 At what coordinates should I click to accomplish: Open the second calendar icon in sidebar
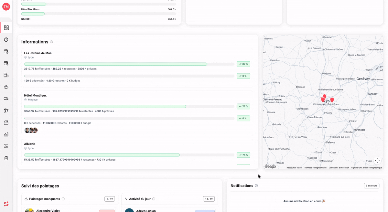point(6,63)
